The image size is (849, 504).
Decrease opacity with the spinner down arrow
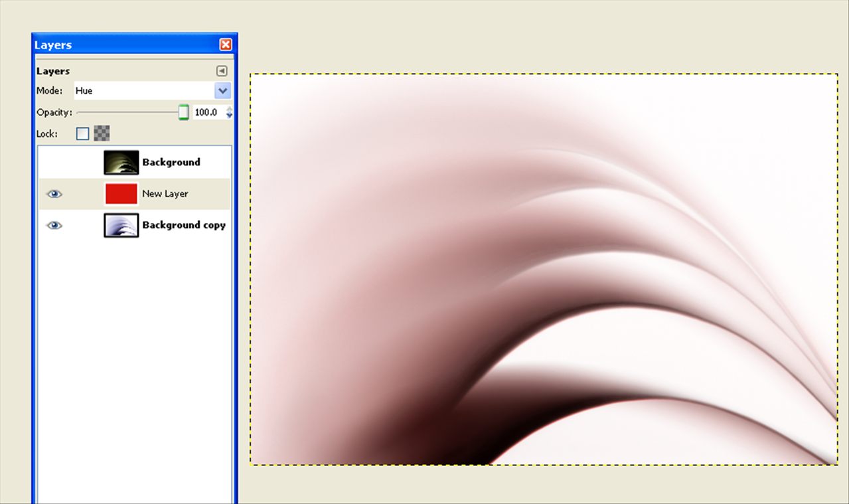(230, 116)
